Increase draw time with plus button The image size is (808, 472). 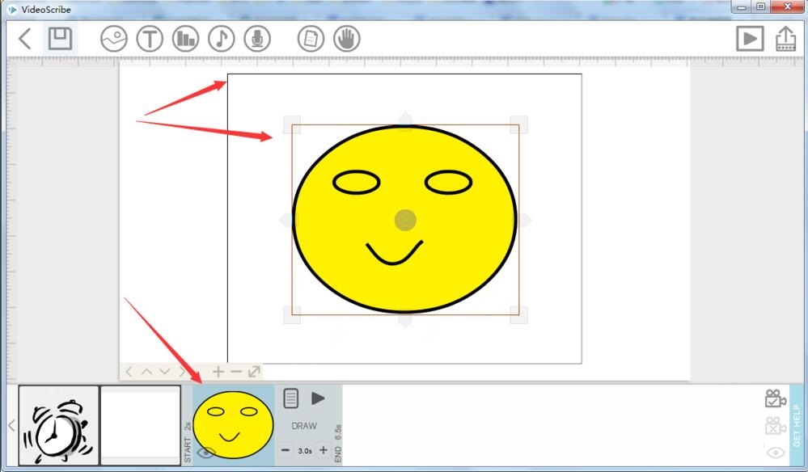(x=323, y=450)
